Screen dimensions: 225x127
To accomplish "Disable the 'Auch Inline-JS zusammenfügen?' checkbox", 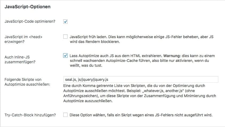I will [x=65, y=56].
